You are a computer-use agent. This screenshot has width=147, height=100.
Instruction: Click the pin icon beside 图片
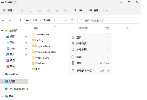26,55
